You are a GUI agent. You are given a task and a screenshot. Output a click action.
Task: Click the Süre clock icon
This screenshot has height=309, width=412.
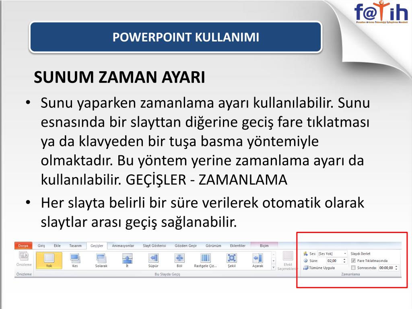tap(306, 261)
